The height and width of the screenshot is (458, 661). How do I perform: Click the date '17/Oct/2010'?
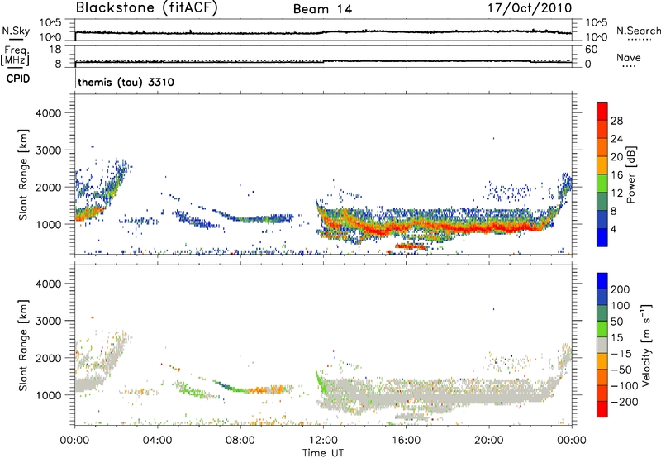(x=530, y=8)
